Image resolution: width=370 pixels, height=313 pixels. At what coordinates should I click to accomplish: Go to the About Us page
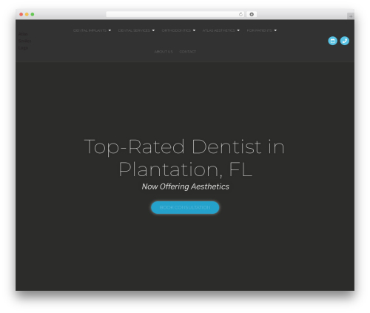tap(164, 52)
